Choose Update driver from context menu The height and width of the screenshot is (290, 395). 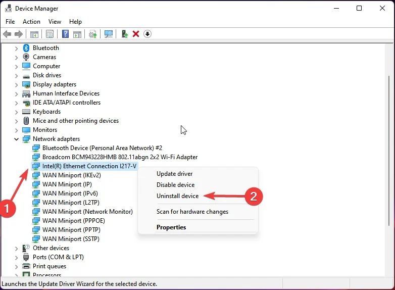click(x=174, y=174)
